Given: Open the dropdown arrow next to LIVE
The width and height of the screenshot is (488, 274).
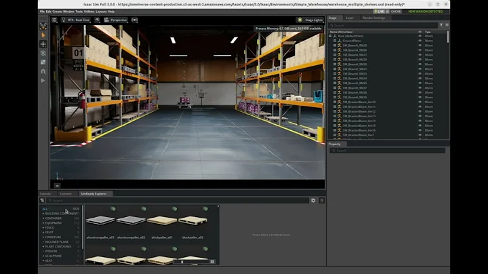Looking at the screenshot, I should click(388, 12).
